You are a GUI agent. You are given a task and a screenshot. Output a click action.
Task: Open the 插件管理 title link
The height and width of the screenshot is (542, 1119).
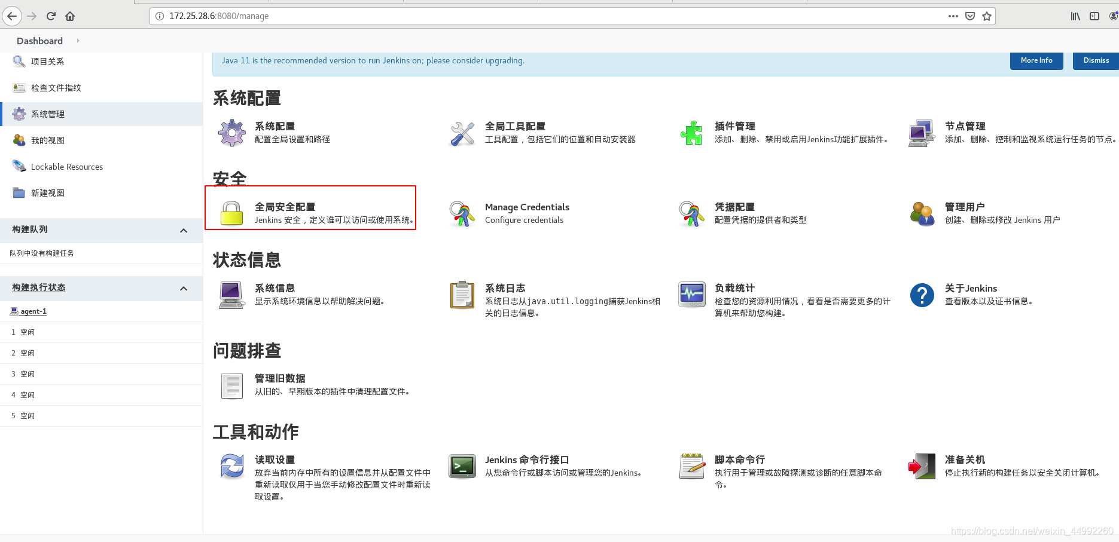coord(734,126)
